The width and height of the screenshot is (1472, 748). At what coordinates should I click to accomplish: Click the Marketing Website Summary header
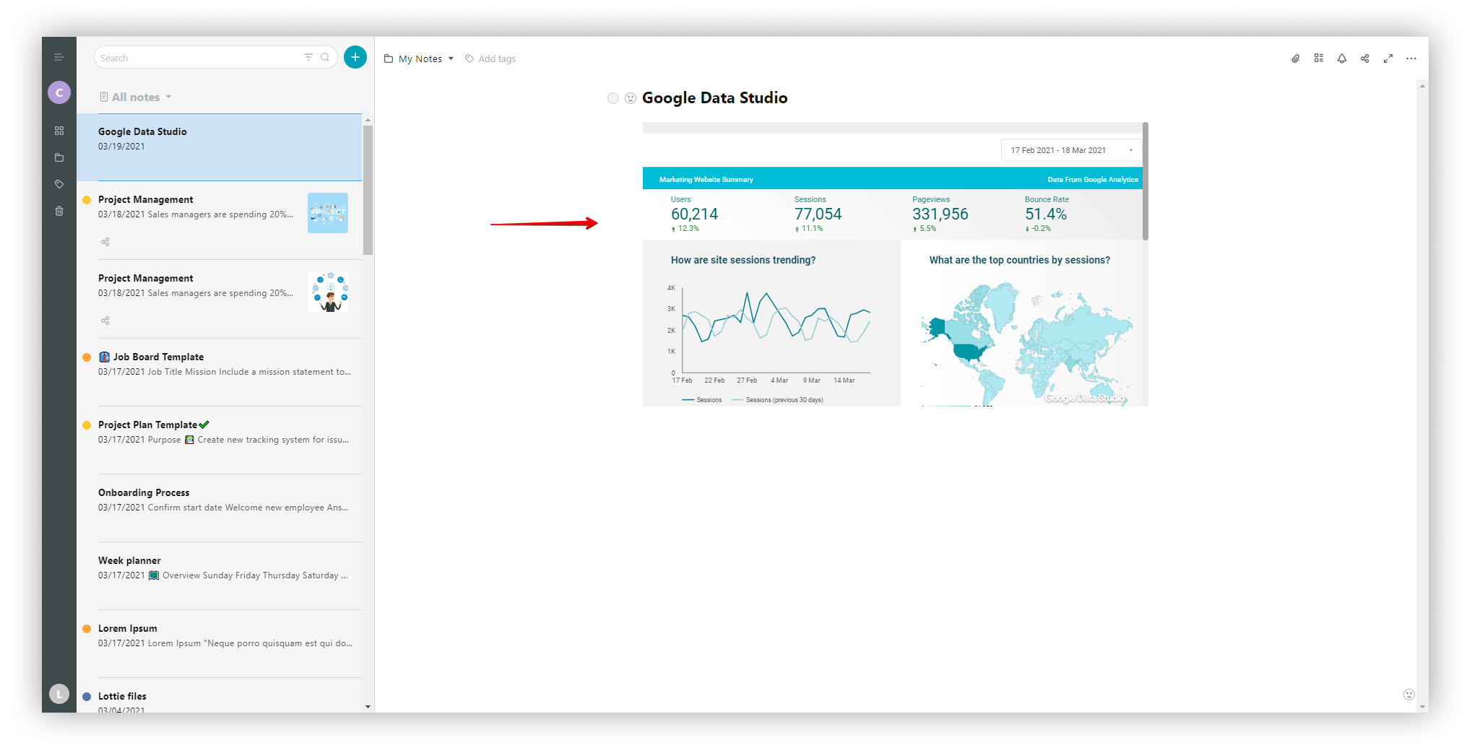[706, 180]
